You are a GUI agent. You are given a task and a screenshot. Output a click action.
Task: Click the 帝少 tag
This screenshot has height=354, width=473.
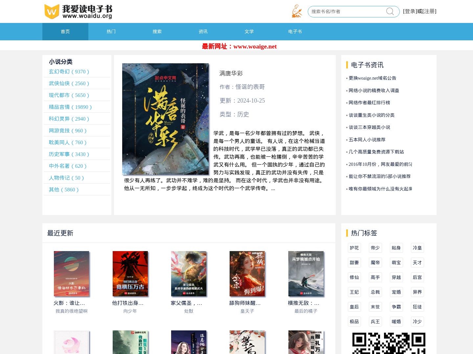(x=375, y=248)
